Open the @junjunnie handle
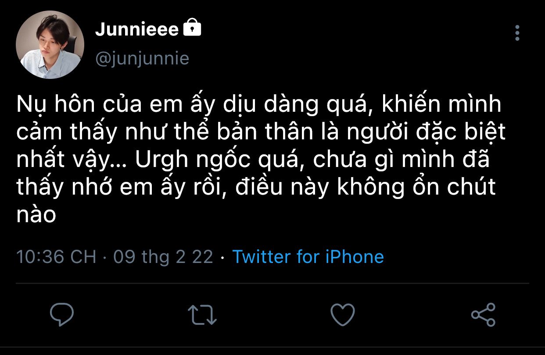 142,58
